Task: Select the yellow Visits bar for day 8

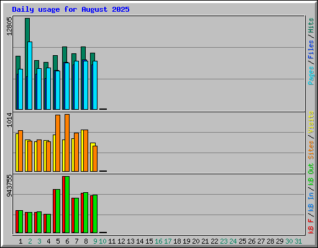Action: pyautogui.click(x=82, y=151)
